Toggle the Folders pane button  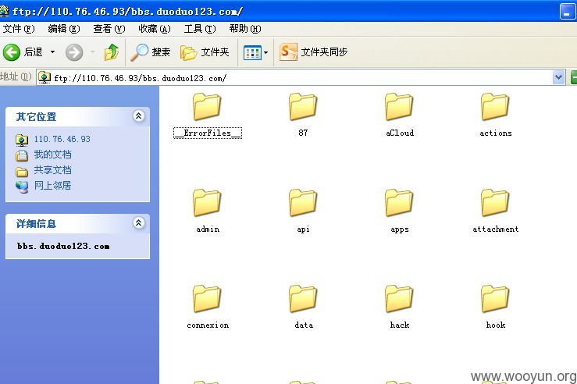(205, 52)
